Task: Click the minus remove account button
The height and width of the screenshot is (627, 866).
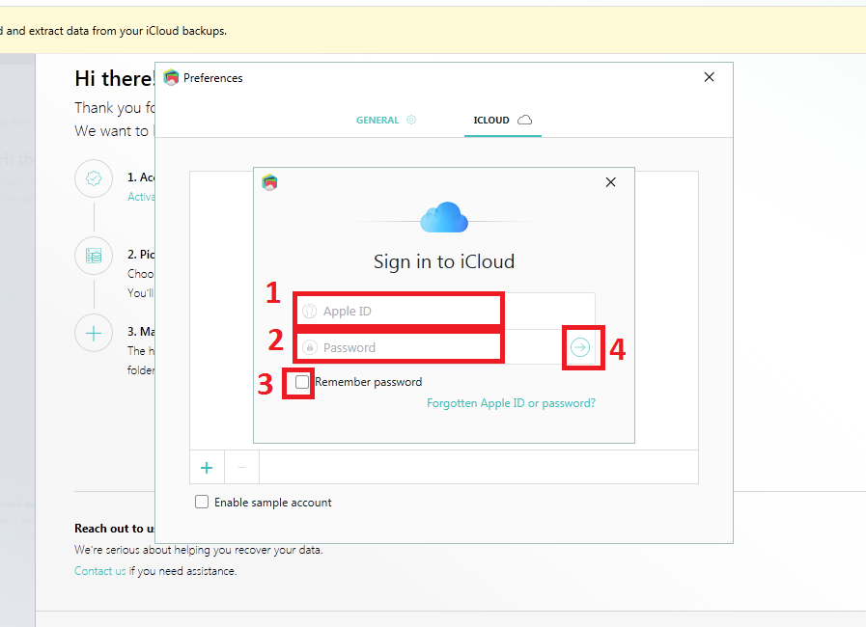Action: [241, 468]
